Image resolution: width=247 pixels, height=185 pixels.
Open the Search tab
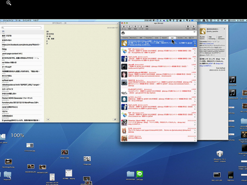pyautogui.click(x=164, y=38)
